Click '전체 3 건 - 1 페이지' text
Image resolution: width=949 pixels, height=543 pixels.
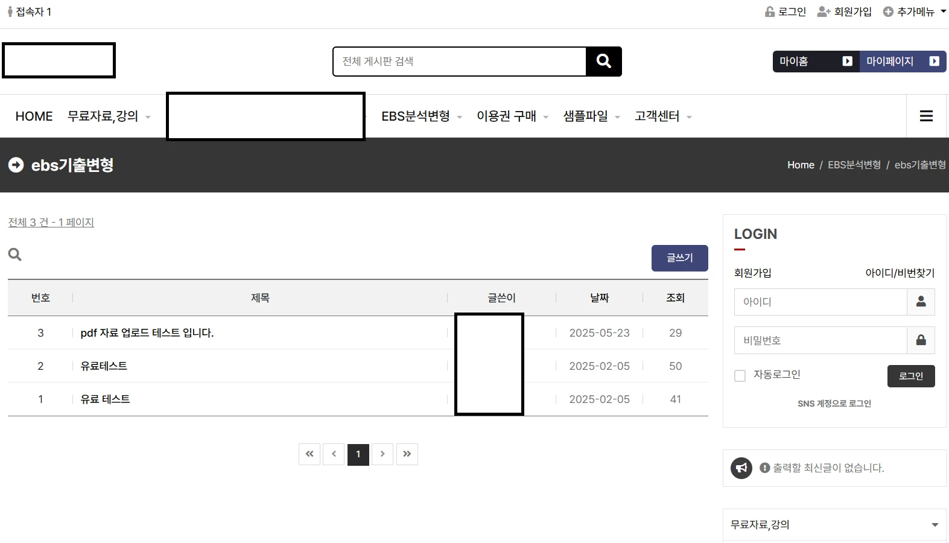pyautogui.click(x=51, y=222)
